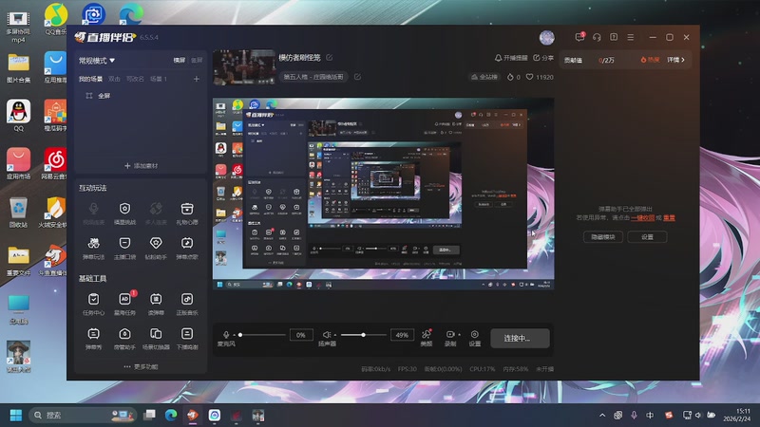Screen dimensions: 760x427
Task: Click the 添加素材 add source button
Action: click(x=141, y=165)
